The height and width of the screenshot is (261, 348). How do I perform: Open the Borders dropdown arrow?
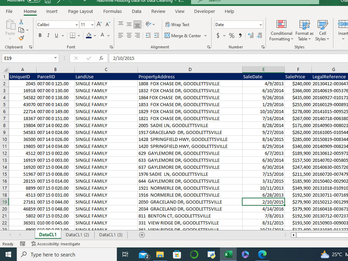[79, 35]
